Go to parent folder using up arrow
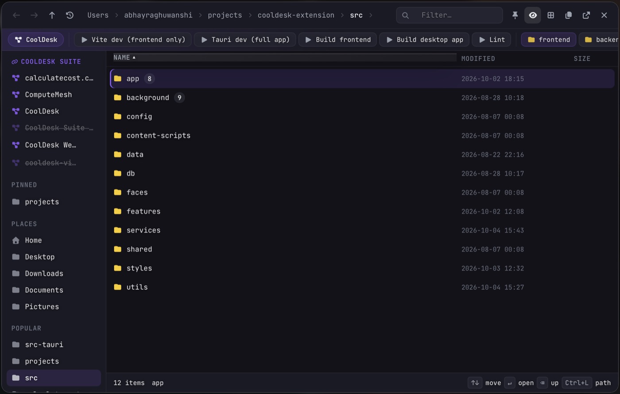The width and height of the screenshot is (620, 394). pyautogui.click(x=52, y=15)
